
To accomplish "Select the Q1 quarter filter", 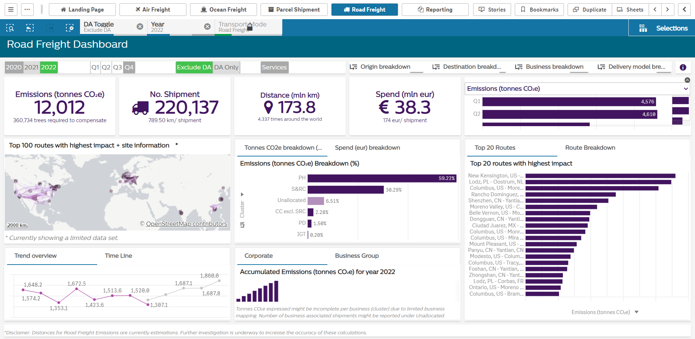I will pos(95,67).
